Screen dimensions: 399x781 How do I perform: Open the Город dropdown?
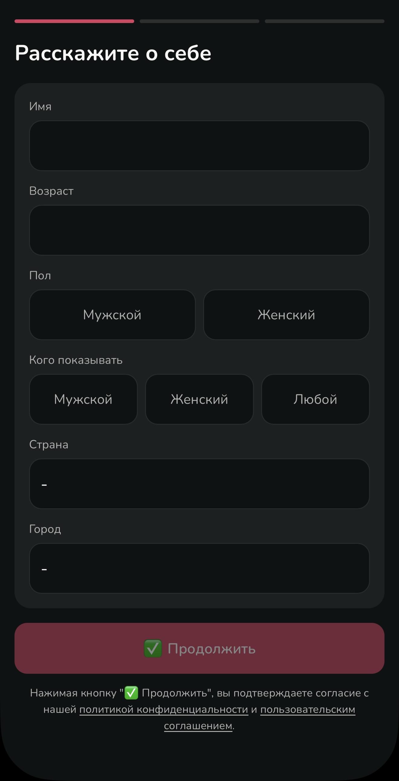(199, 568)
